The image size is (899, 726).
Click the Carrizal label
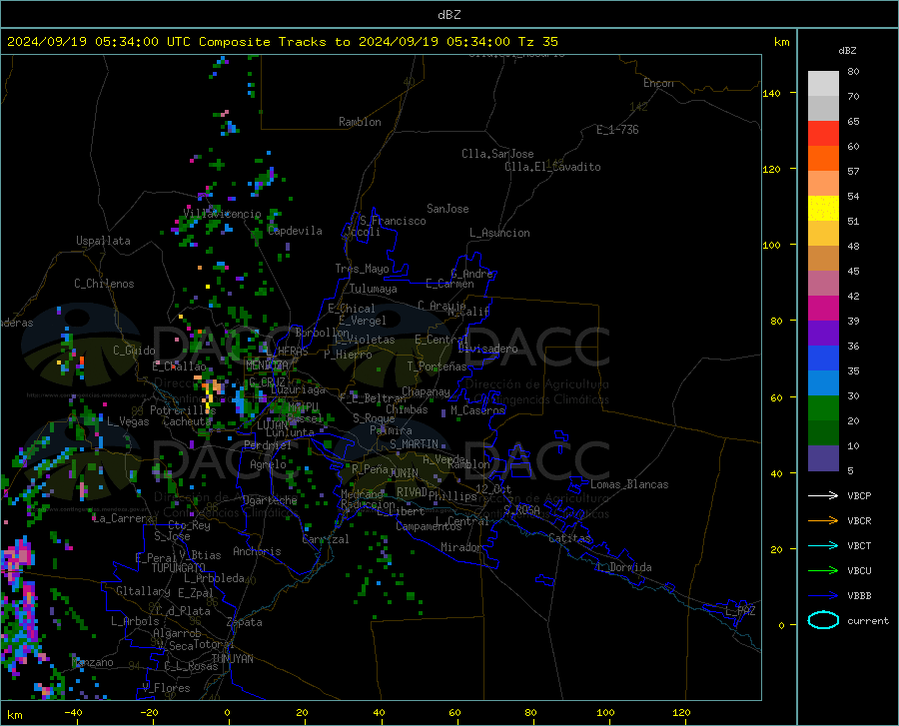point(326,540)
